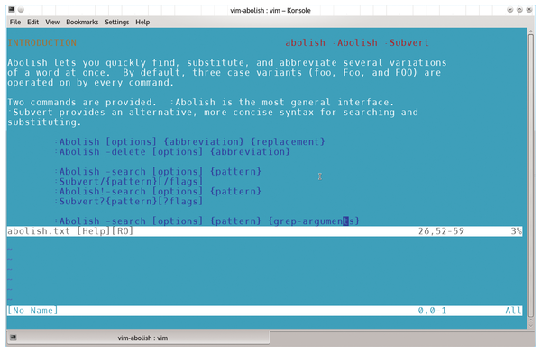The height and width of the screenshot is (352, 541).
Task: Minimize the Konsole window
Action: tap(510, 10)
